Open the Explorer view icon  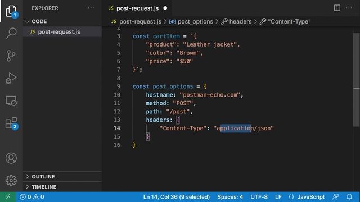point(11,11)
